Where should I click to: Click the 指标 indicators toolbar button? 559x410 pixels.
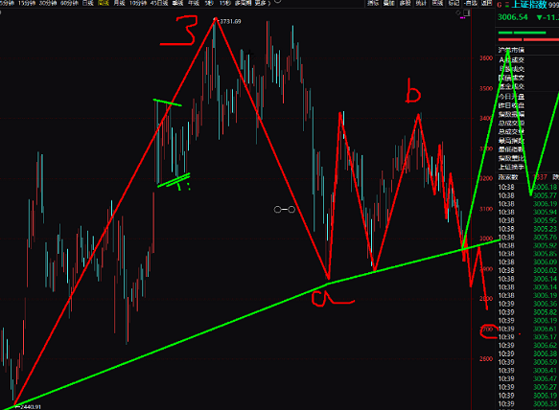[x=373, y=3]
